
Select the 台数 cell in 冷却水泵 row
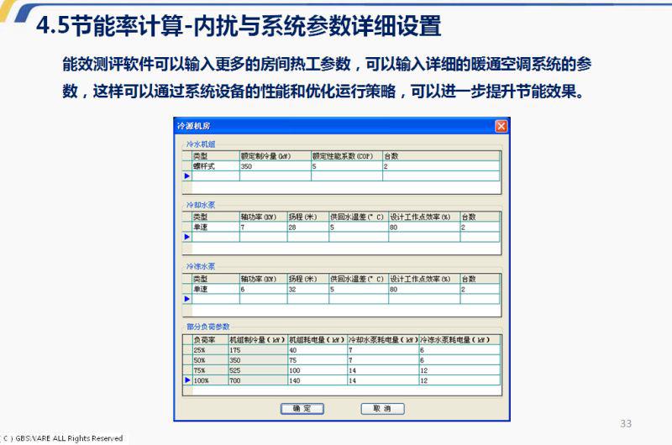click(480, 228)
